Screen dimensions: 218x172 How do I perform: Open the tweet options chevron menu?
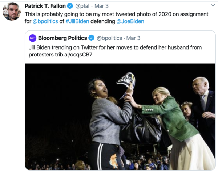click(212, 6)
